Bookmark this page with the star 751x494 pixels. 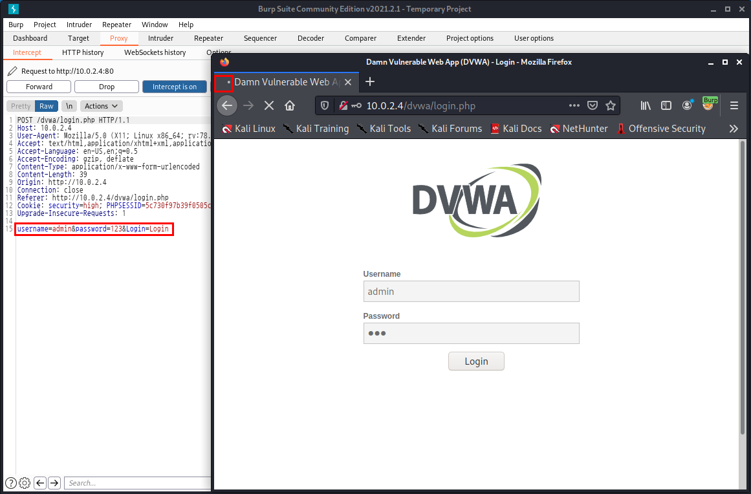[610, 105]
